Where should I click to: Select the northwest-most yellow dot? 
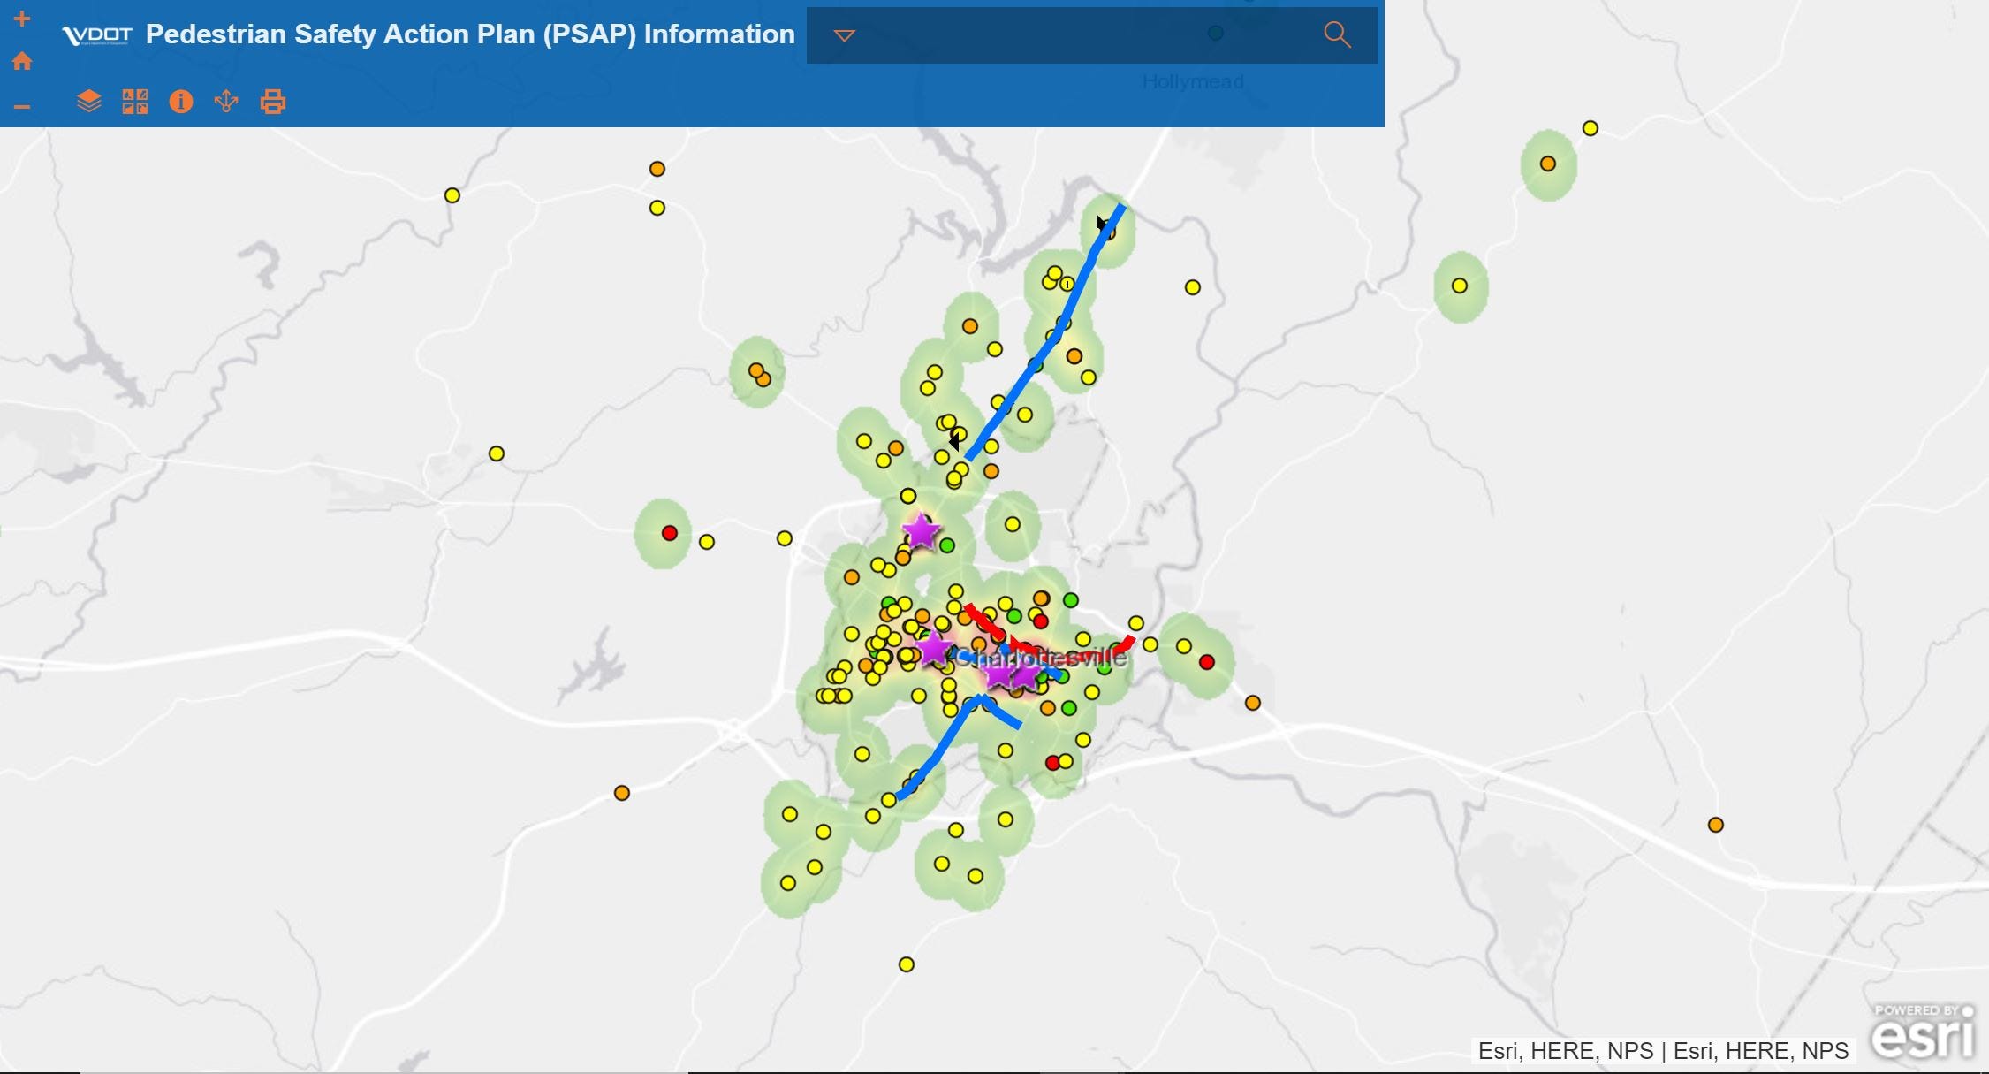point(452,195)
